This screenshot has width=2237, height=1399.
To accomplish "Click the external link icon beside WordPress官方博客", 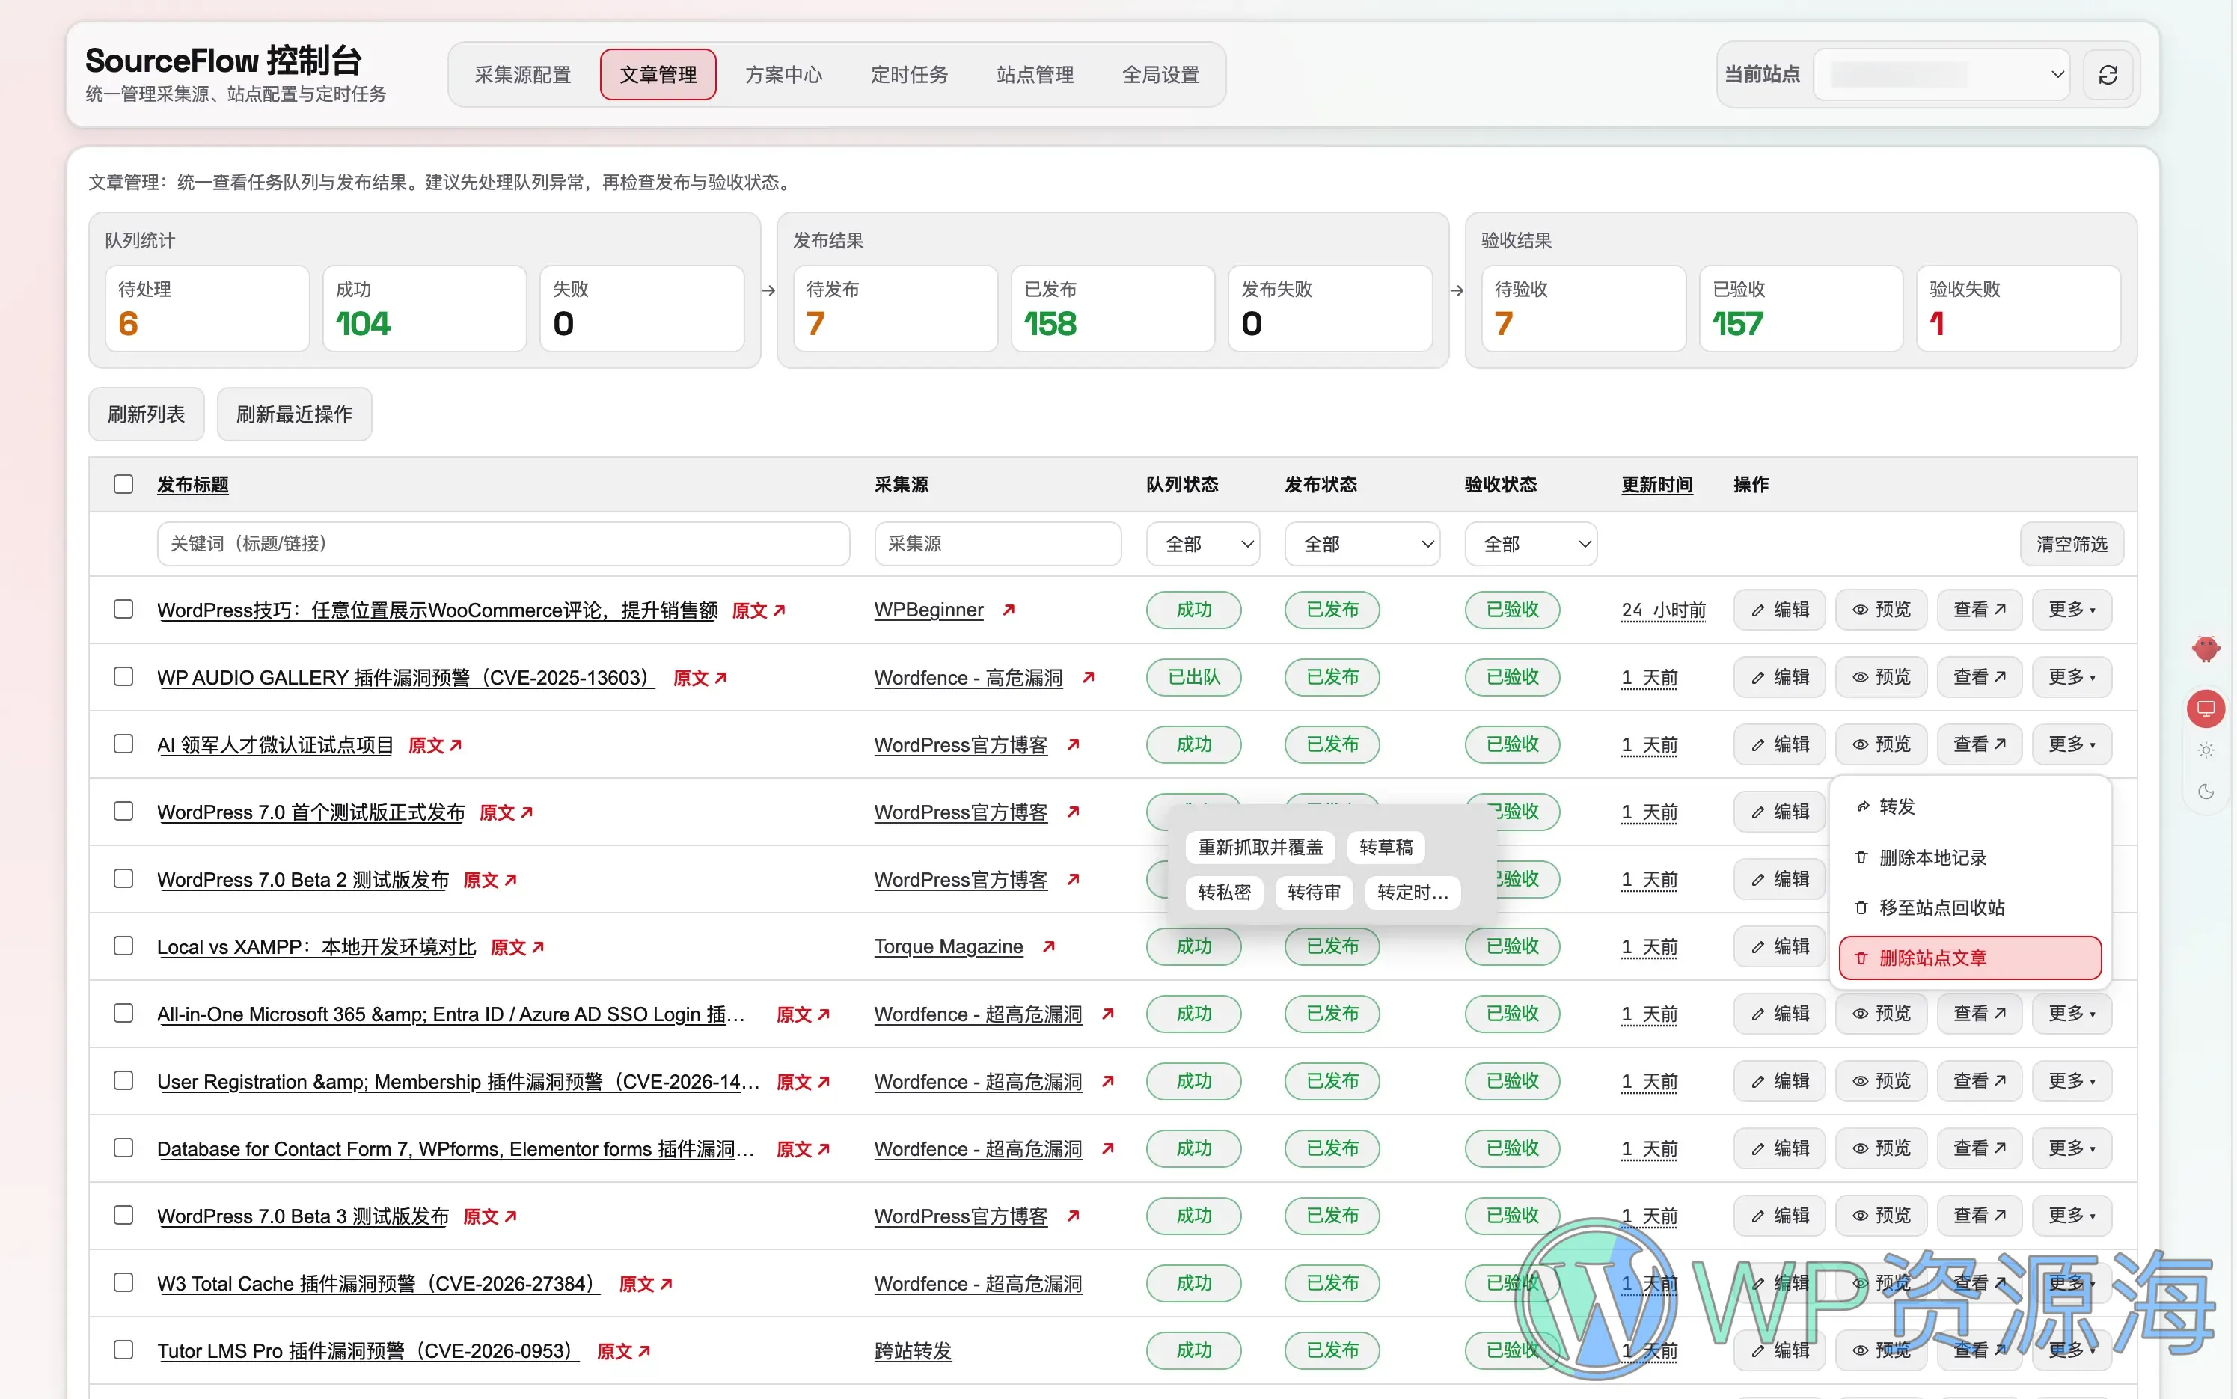I will point(1073,745).
